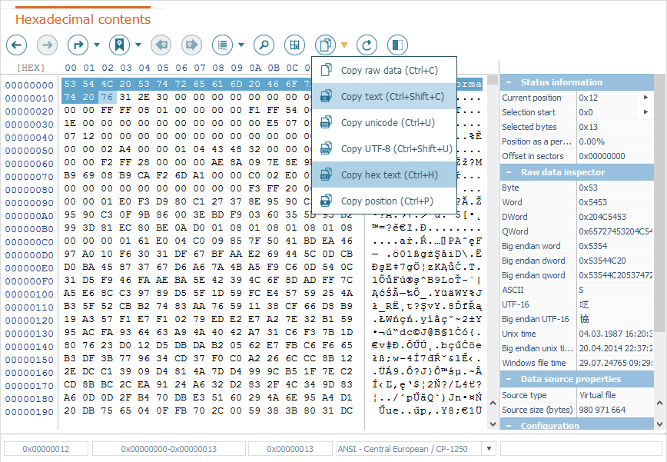The width and height of the screenshot is (667, 462).
Task: Click the magnifier search icon
Action: [263, 45]
